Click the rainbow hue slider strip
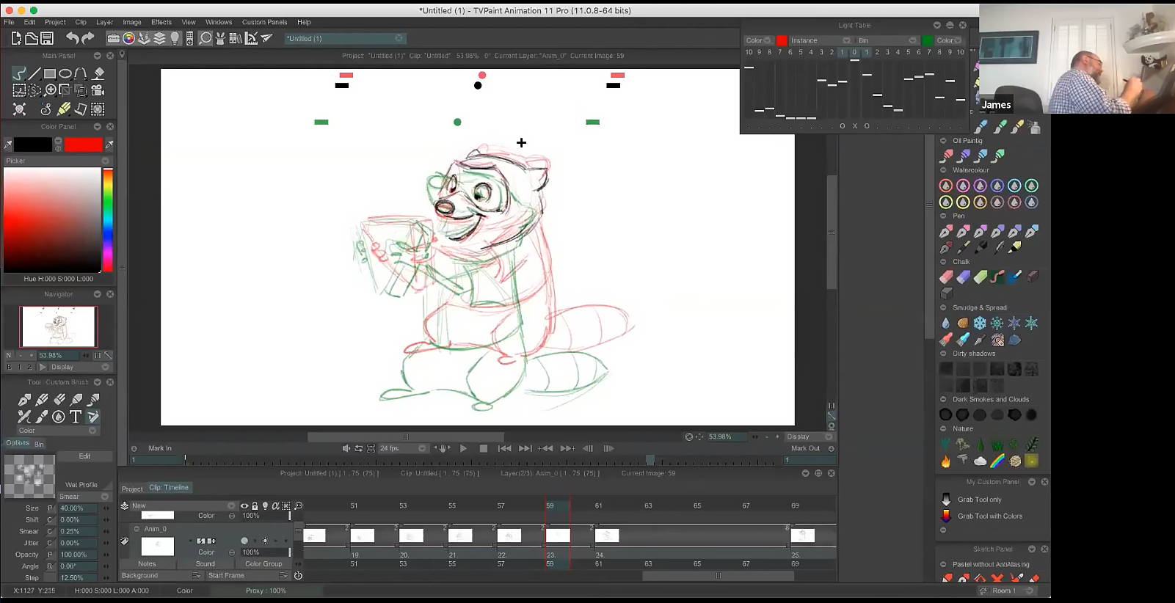 (x=108, y=220)
